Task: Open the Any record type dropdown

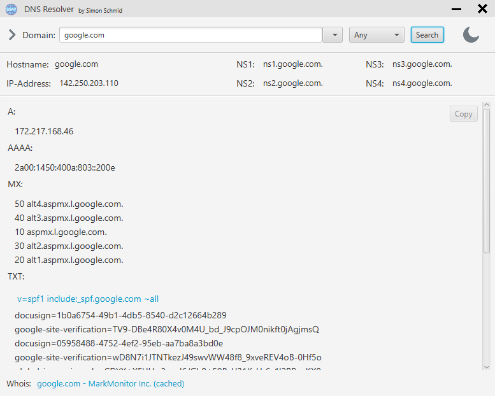Action: tap(377, 35)
